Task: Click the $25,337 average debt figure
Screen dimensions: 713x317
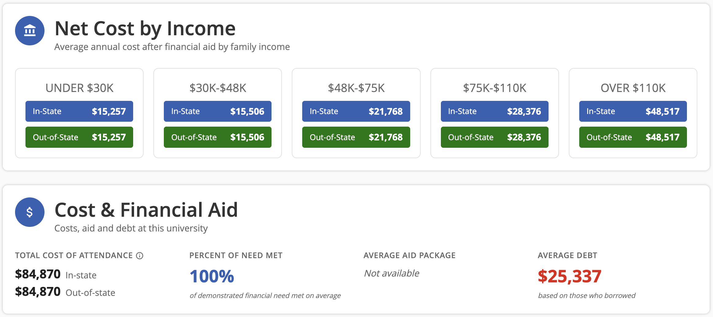Action: tap(569, 276)
